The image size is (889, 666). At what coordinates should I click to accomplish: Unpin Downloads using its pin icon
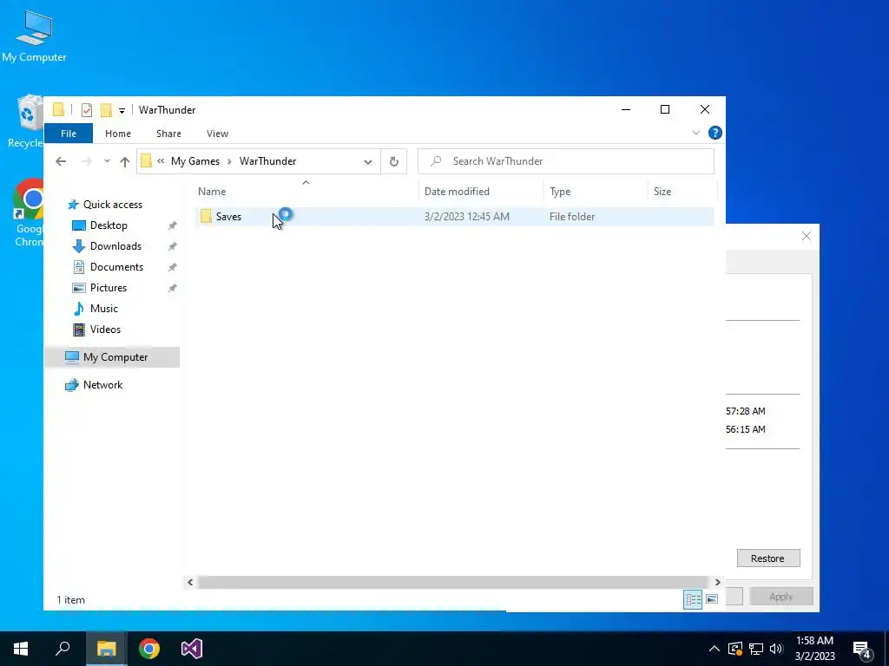click(173, 246)
